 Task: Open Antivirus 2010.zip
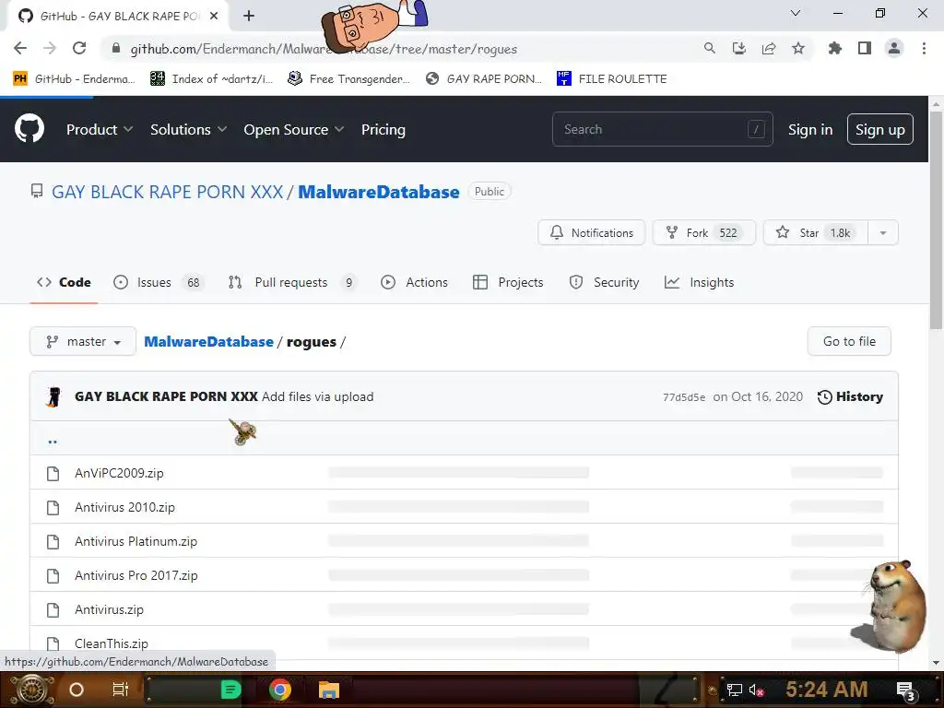[x=124, y=508]
